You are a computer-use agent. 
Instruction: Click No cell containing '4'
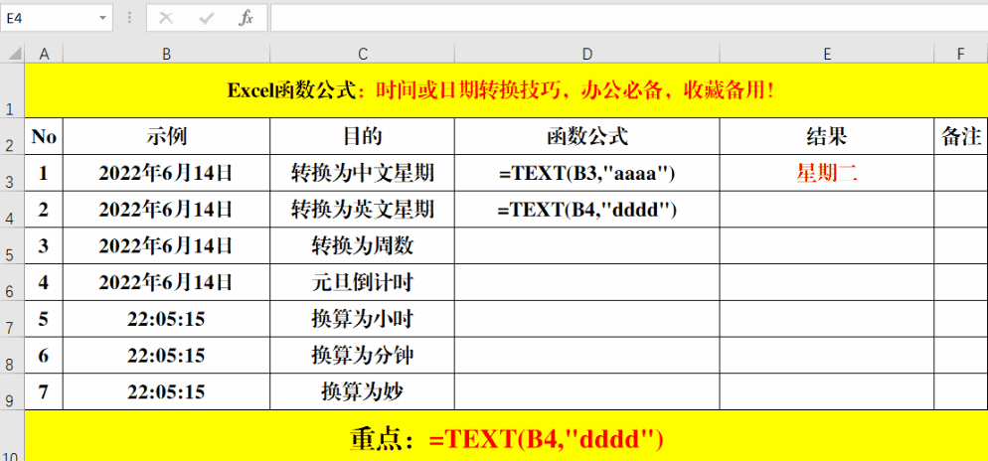tap(44, 283)
